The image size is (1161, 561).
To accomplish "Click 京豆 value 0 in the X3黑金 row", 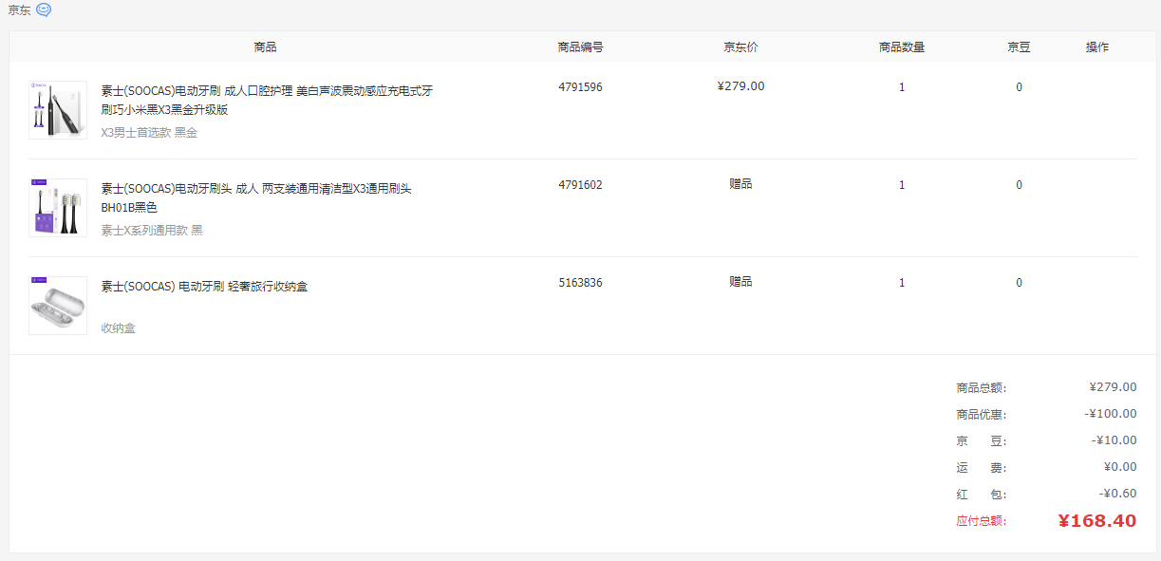I will point(1019,87).
